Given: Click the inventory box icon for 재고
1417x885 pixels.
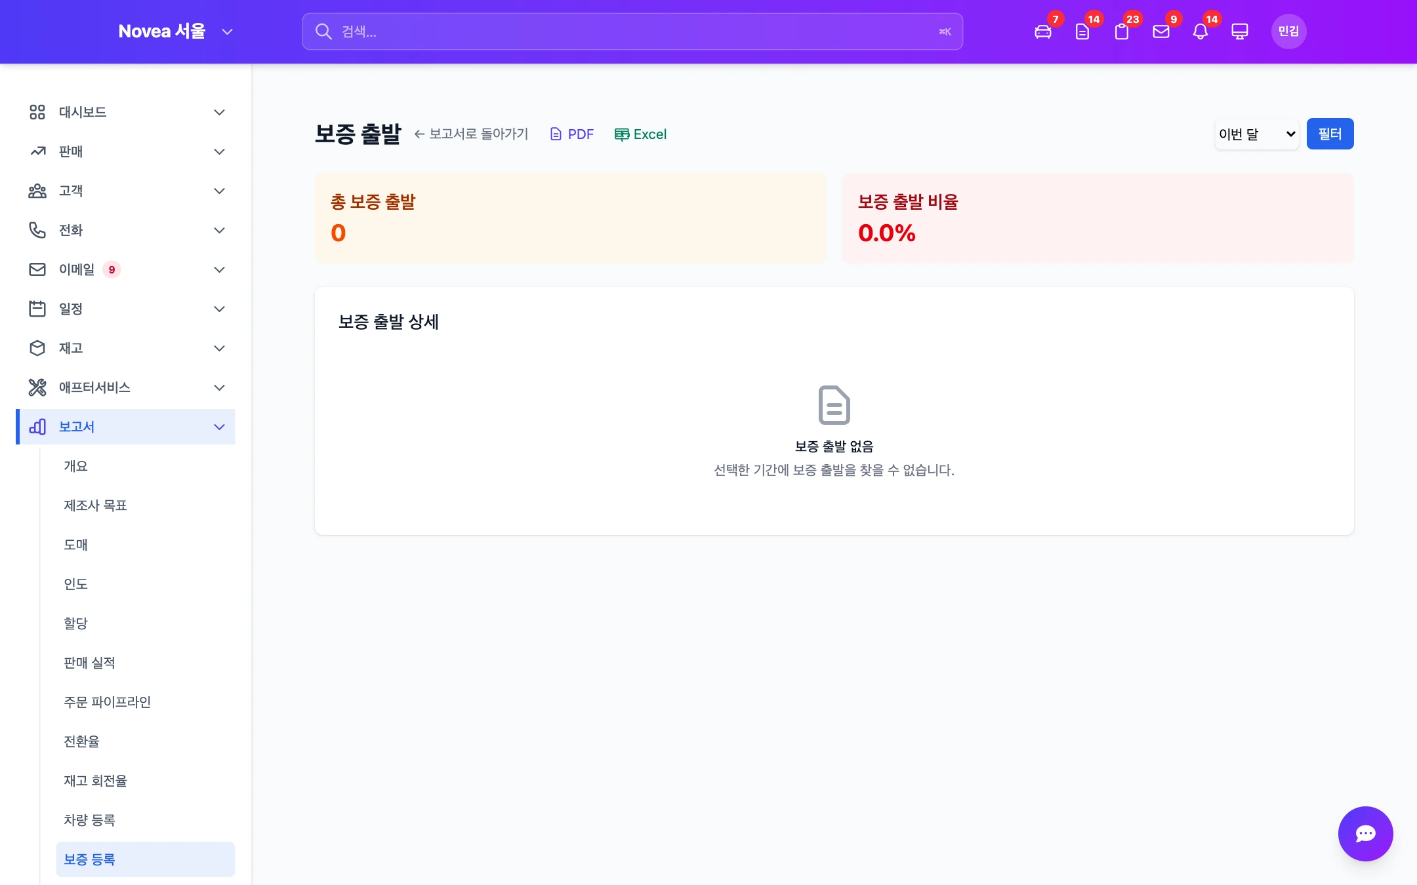Looking at the screenshot, I should [x=37, y=348].
